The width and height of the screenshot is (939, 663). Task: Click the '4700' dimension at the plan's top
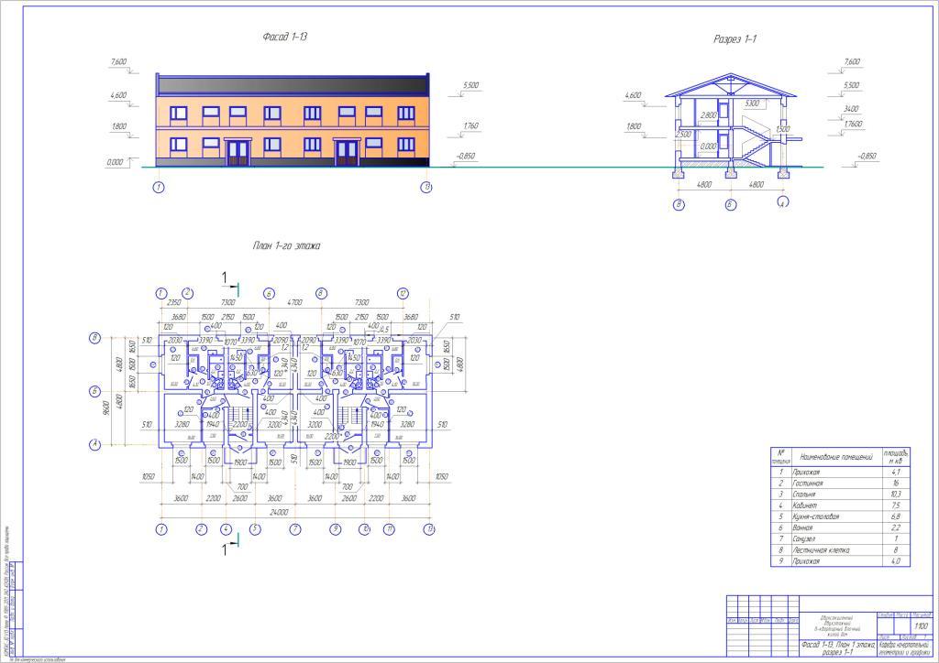tap(295, 302)
